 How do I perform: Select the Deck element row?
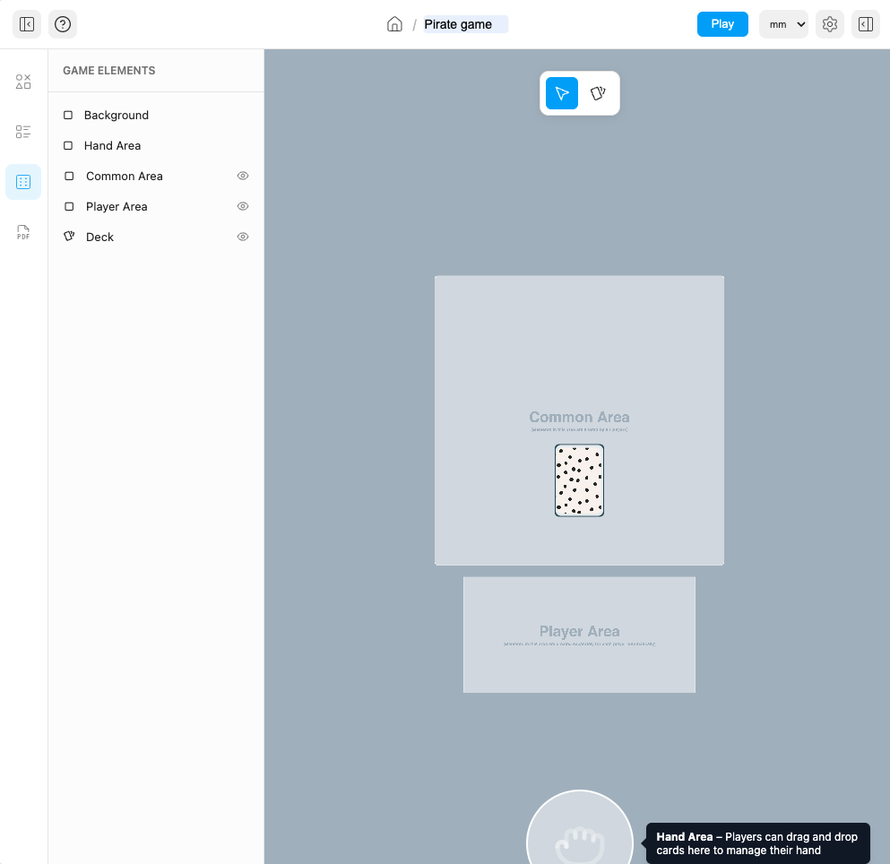click(156, 237)
